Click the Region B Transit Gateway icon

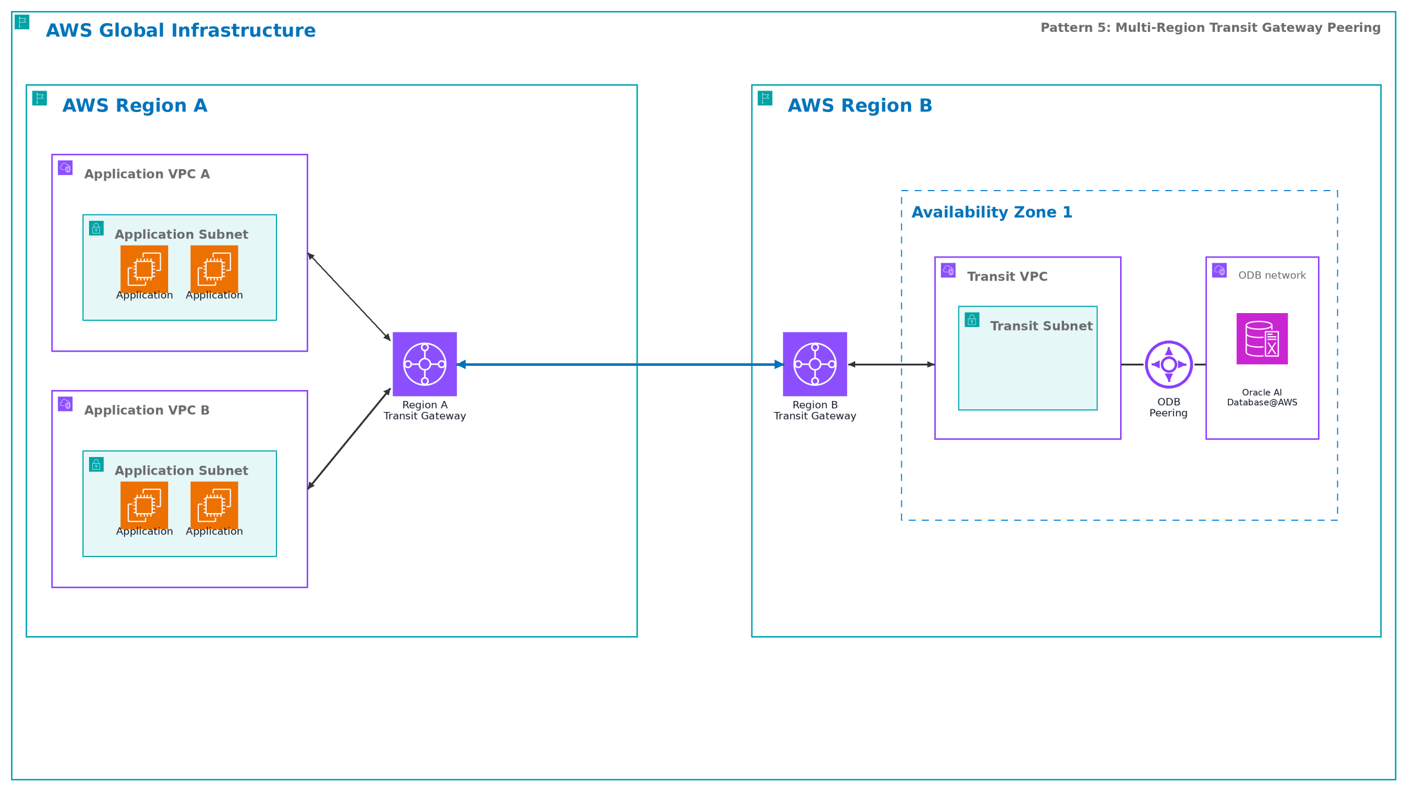tap(815, 364)
